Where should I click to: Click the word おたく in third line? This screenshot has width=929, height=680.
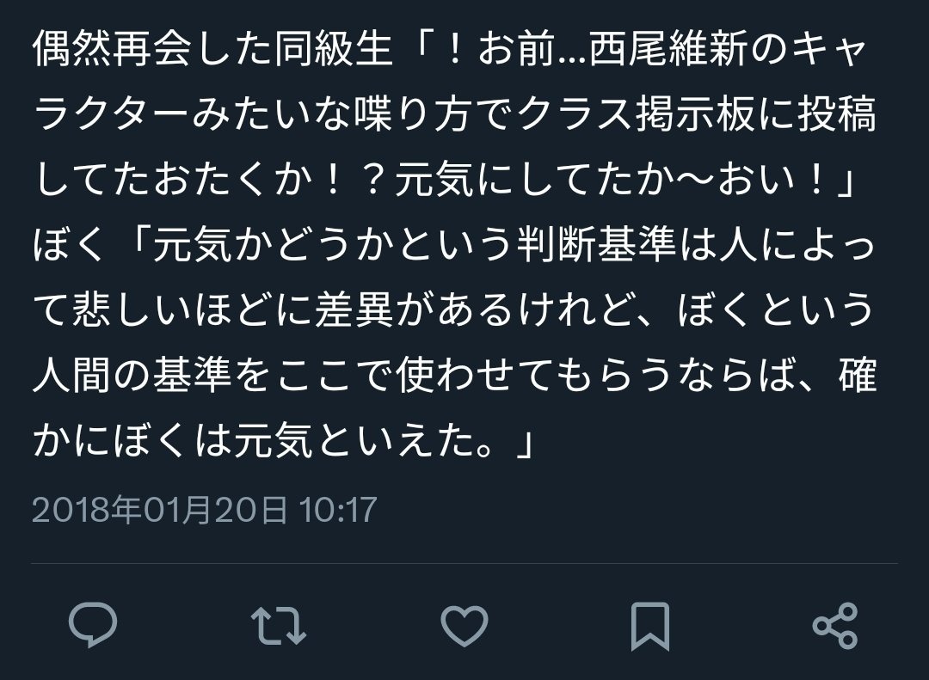(212, 179)
